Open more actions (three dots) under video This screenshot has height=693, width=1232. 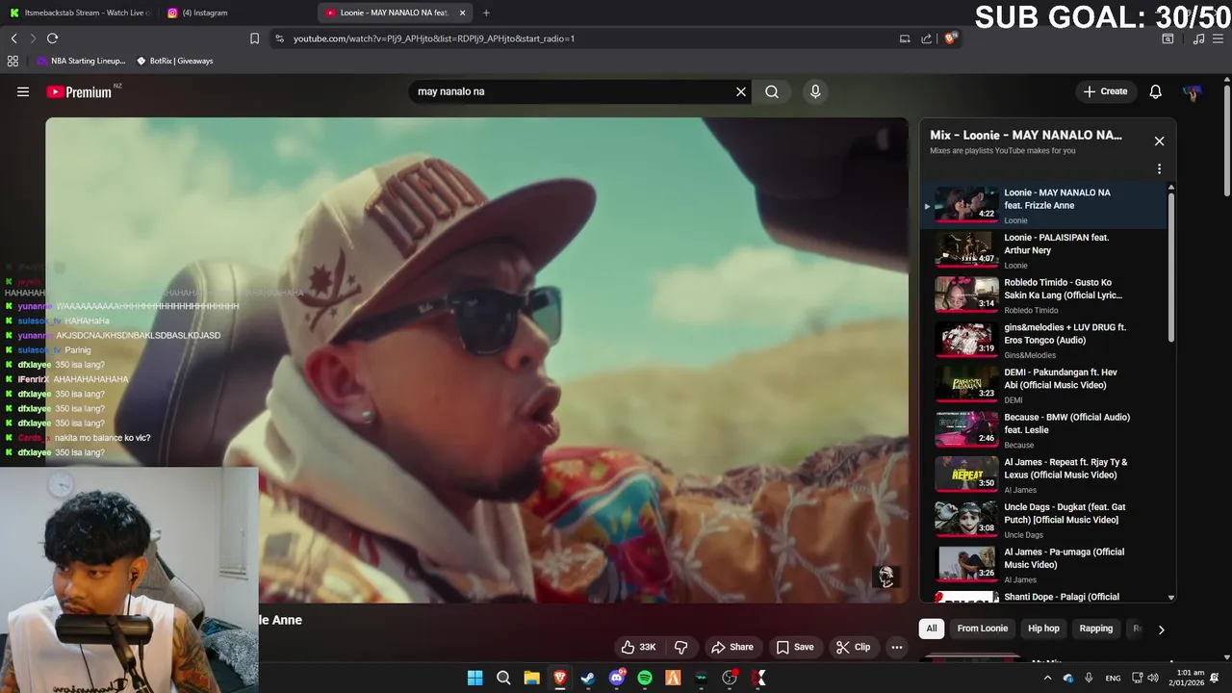[x=897, y=647]
